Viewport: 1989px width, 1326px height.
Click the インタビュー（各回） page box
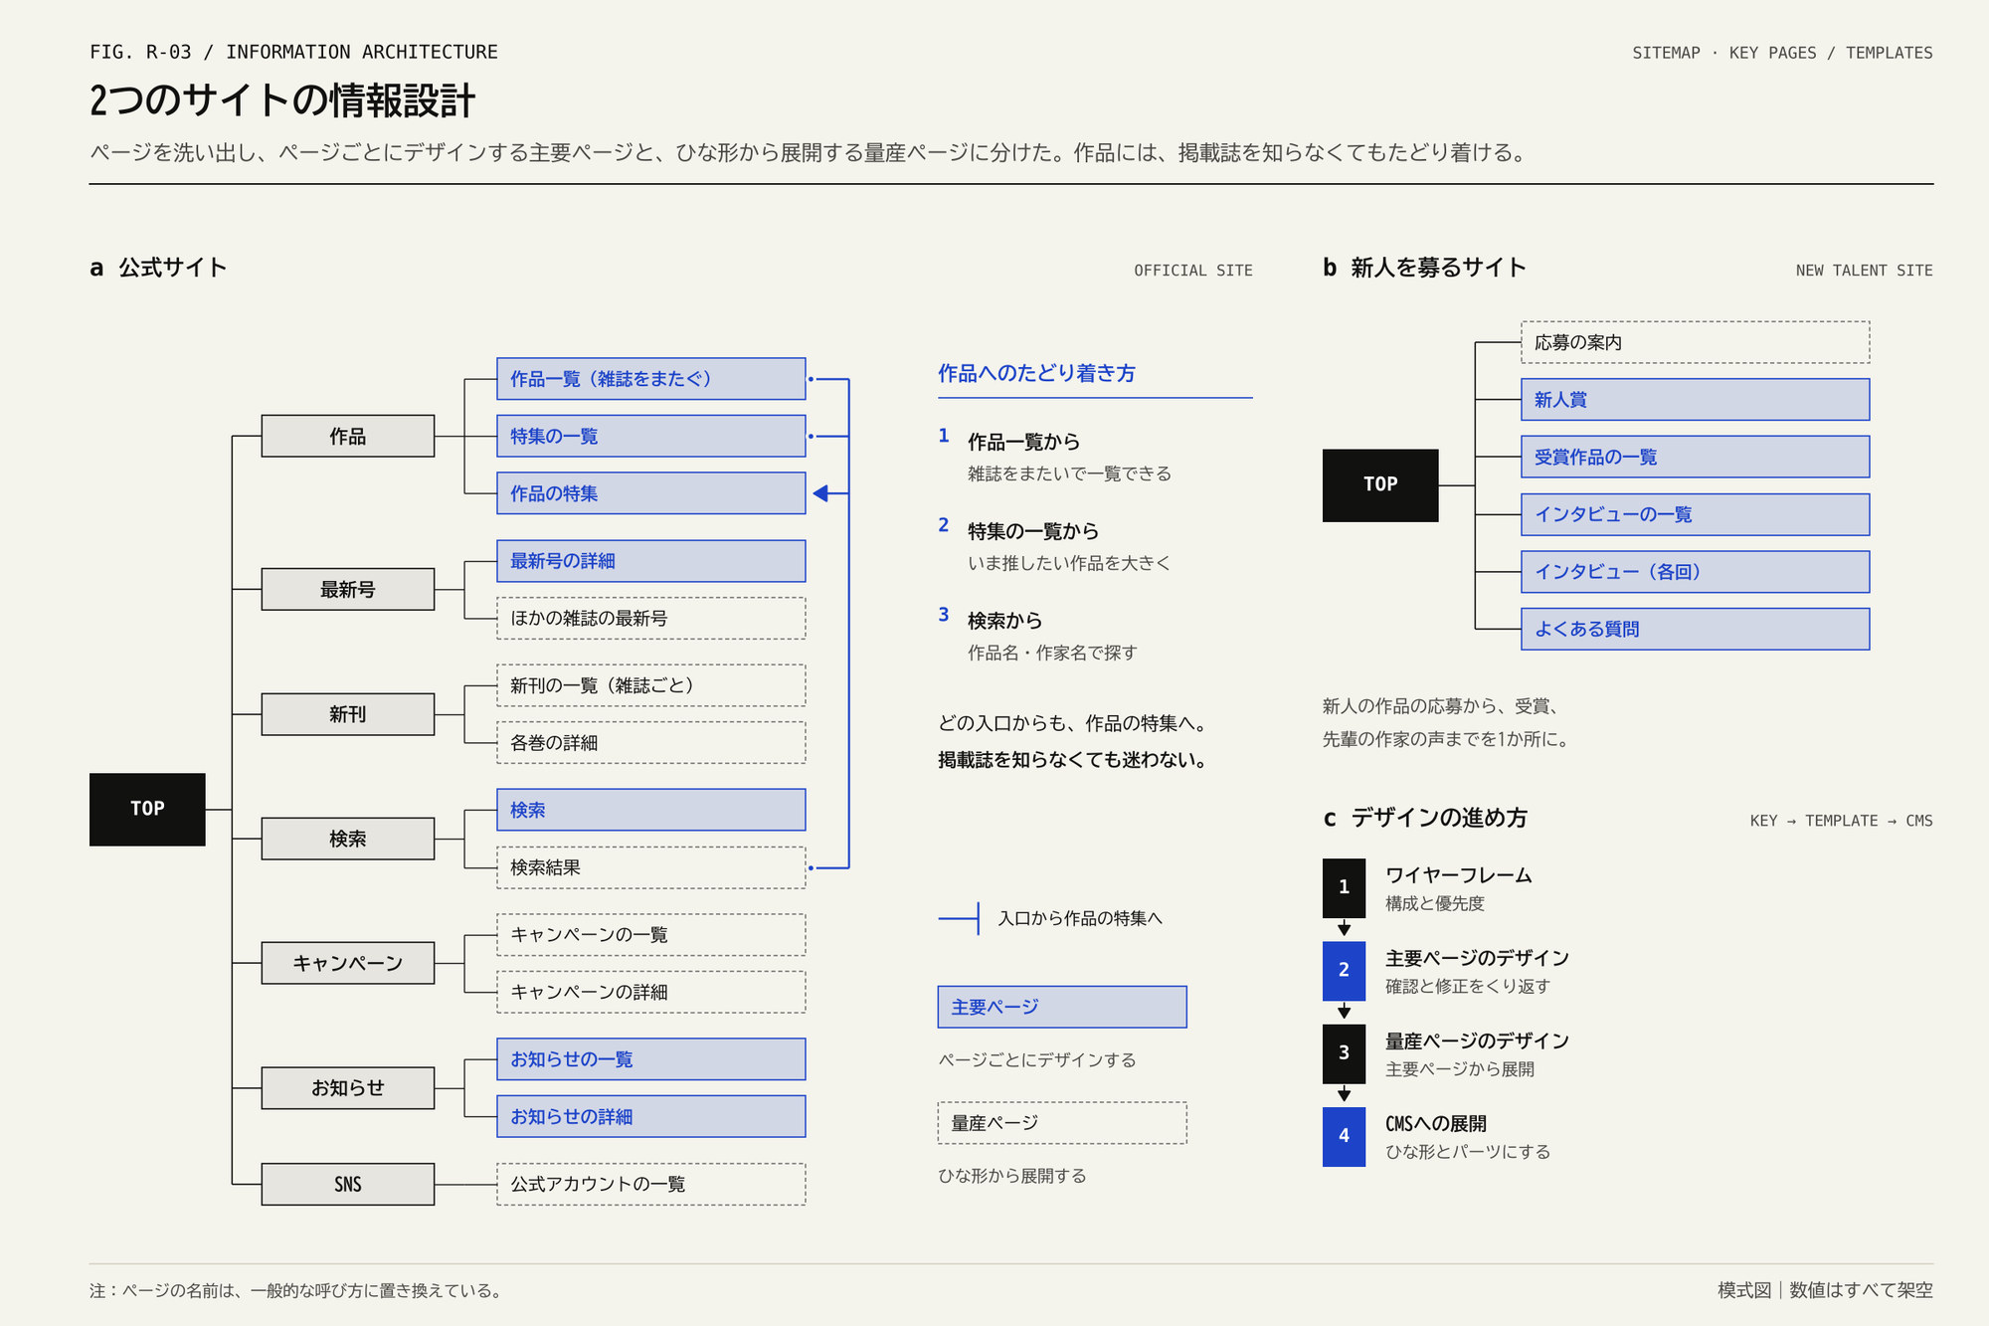(1696, 572)
